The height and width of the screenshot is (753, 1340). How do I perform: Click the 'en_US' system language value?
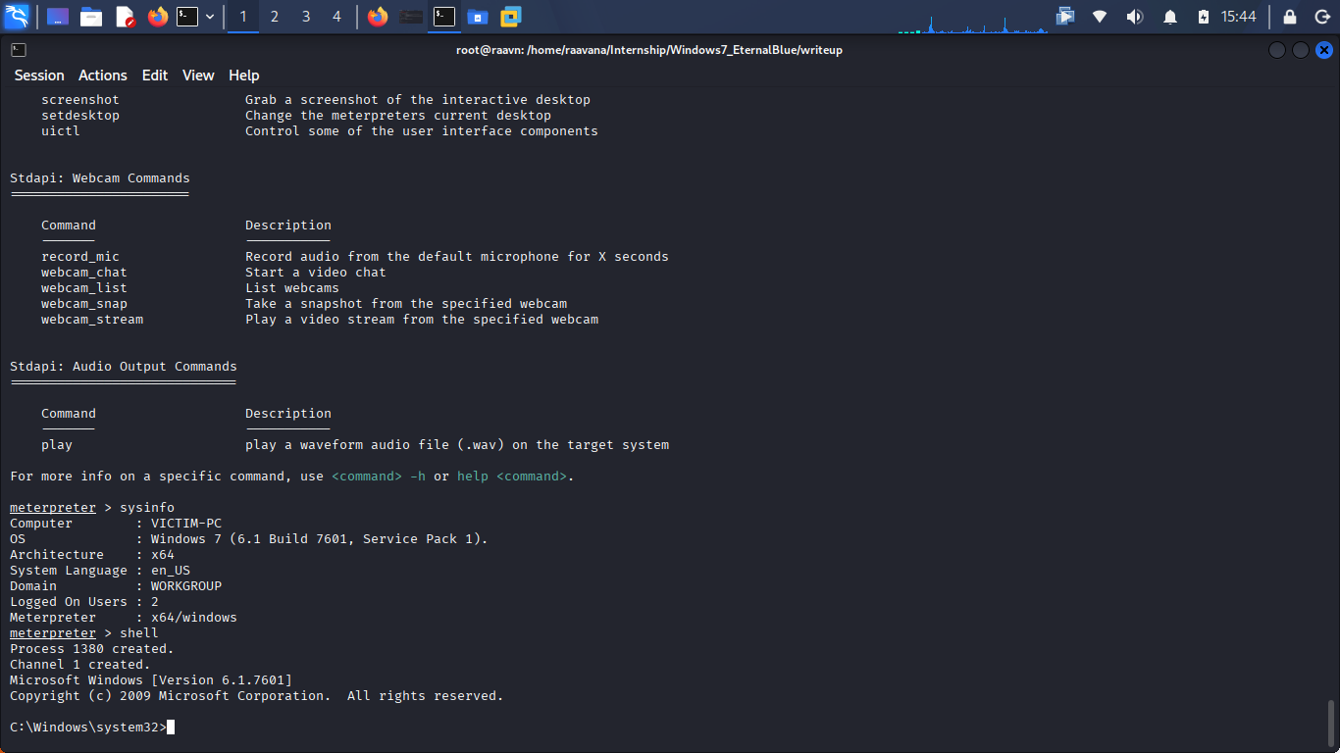(171, 571)
